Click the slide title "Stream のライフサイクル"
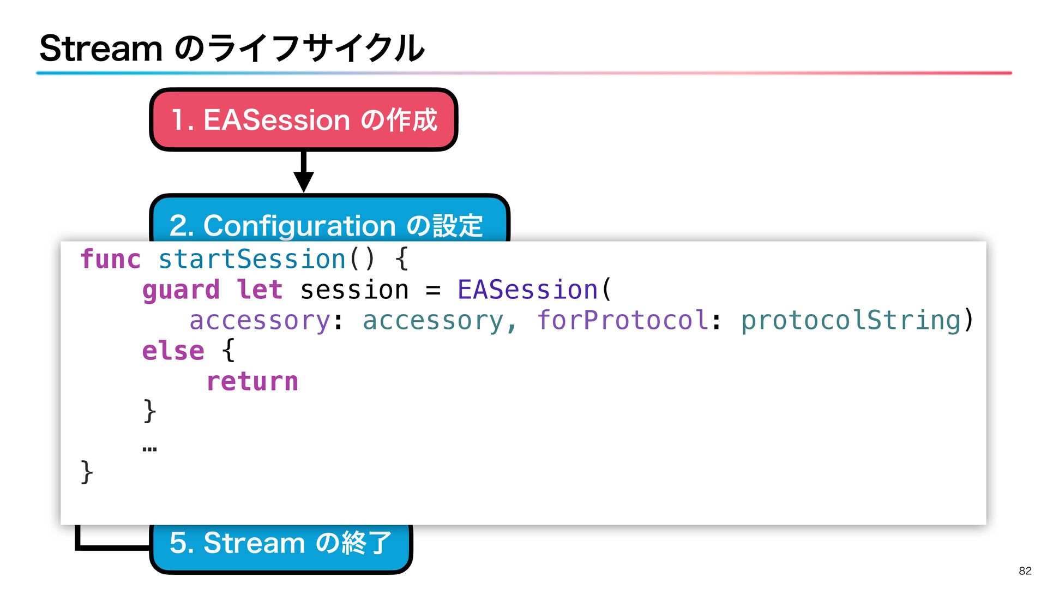 coord(232,48)
